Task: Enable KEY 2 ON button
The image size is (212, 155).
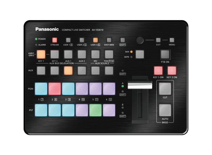Action: [172, 71]
